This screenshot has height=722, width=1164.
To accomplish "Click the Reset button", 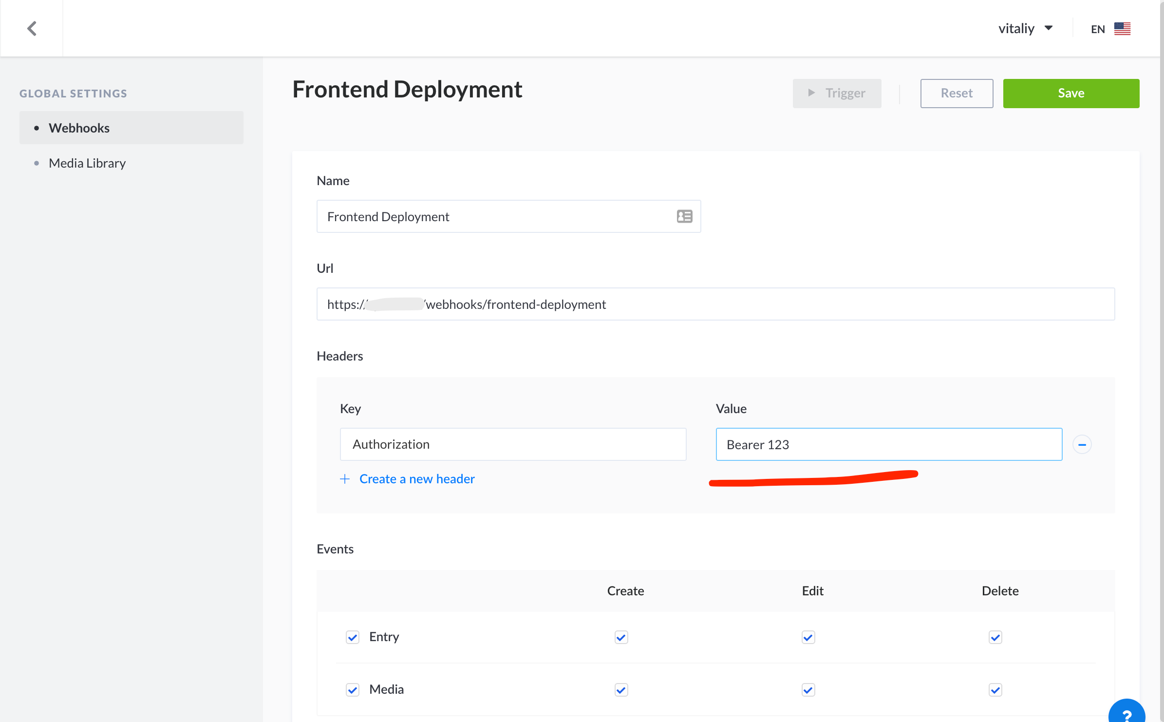I will tap(956, 93).
